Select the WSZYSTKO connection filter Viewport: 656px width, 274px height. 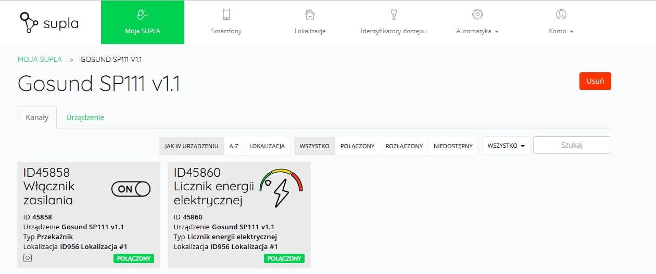[314, 146]
